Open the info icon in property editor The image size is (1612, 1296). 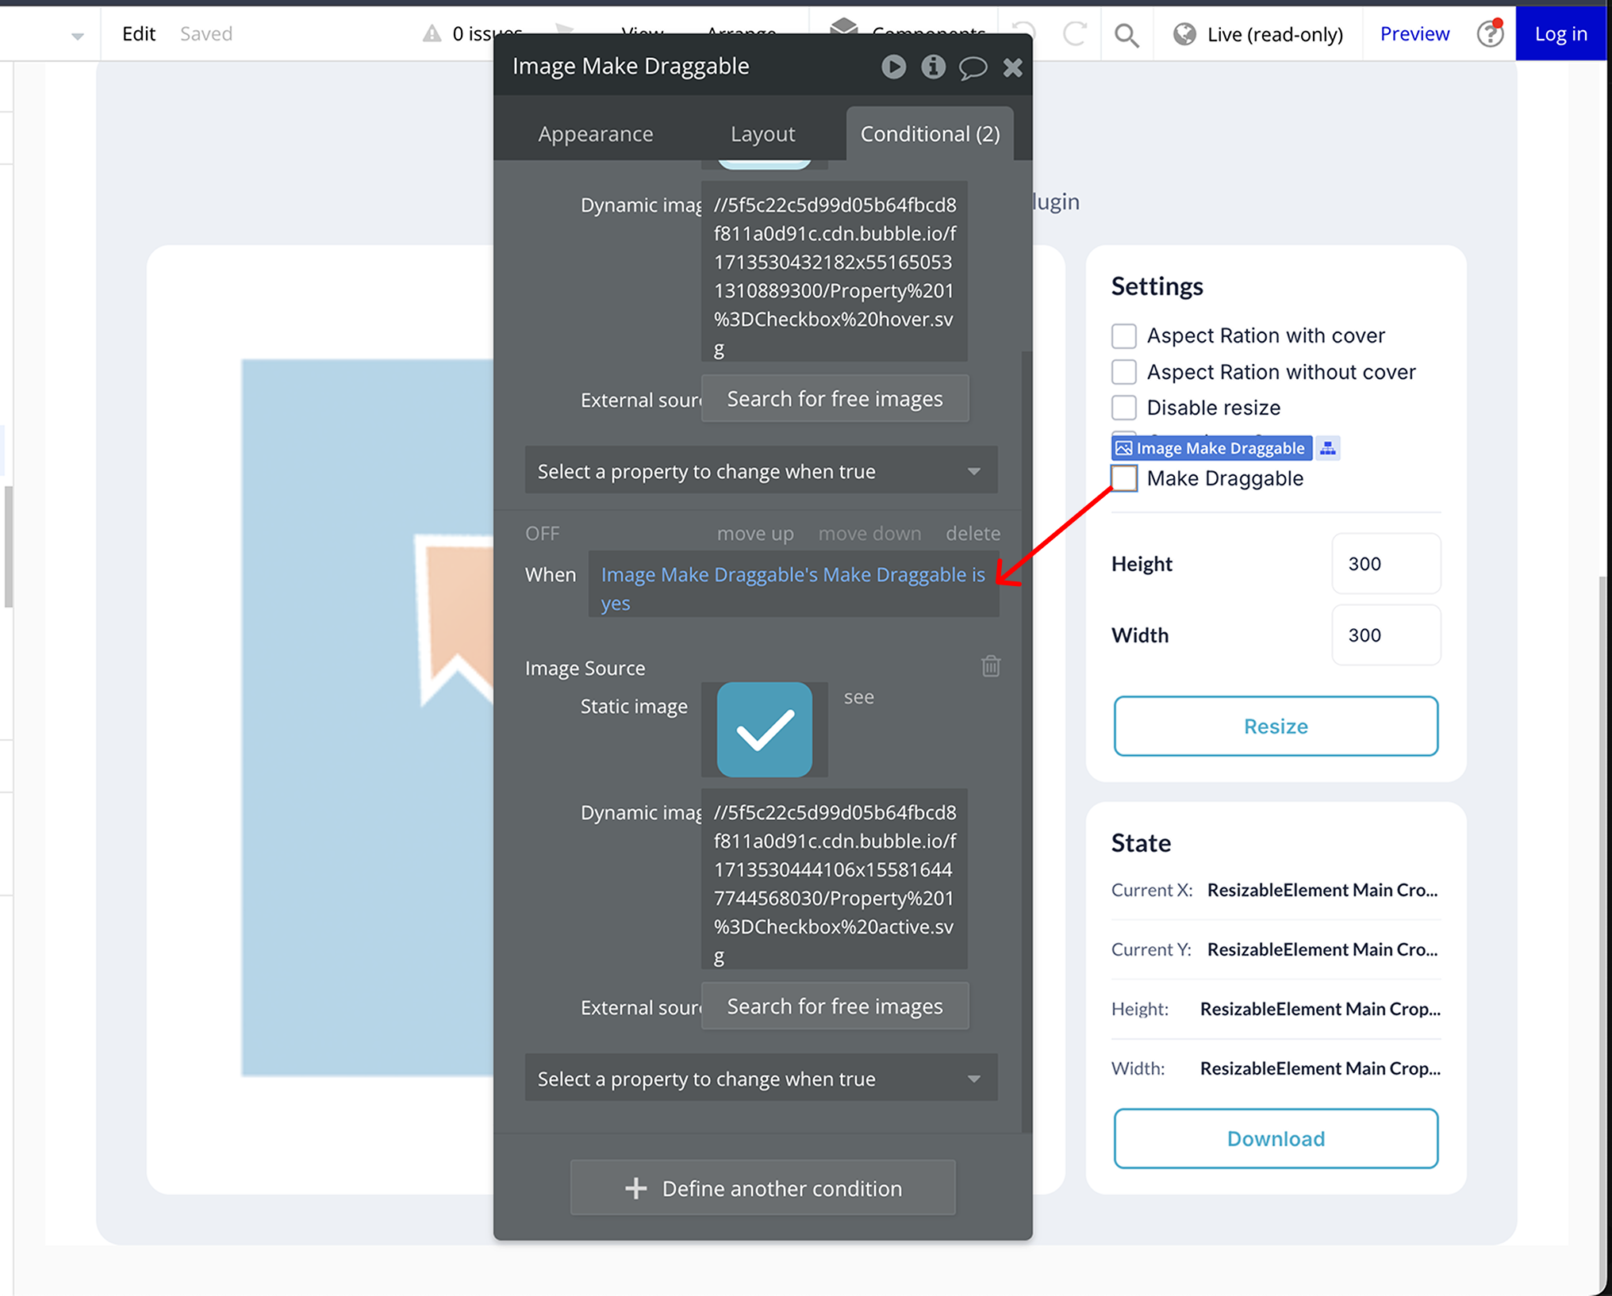pos(933,67)
